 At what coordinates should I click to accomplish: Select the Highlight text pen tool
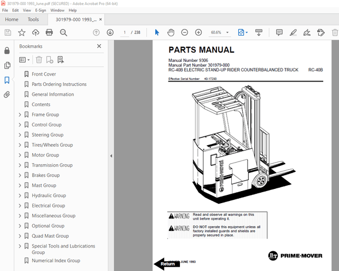(293, 32)
